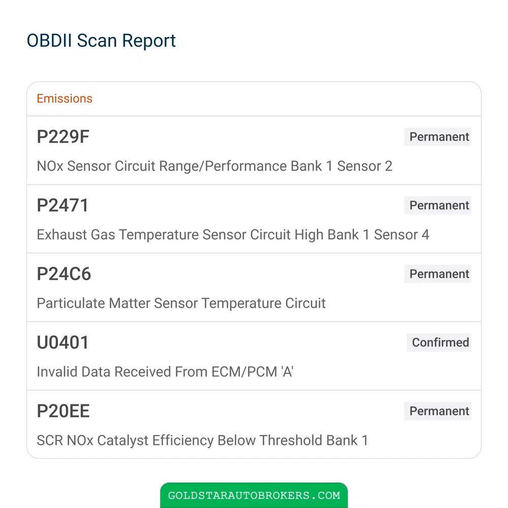Viewport: 508px width, 508px height.
Task: Open the GOLDSTARAUTOBROKERS.COM green button
Action: pos(254,495)
